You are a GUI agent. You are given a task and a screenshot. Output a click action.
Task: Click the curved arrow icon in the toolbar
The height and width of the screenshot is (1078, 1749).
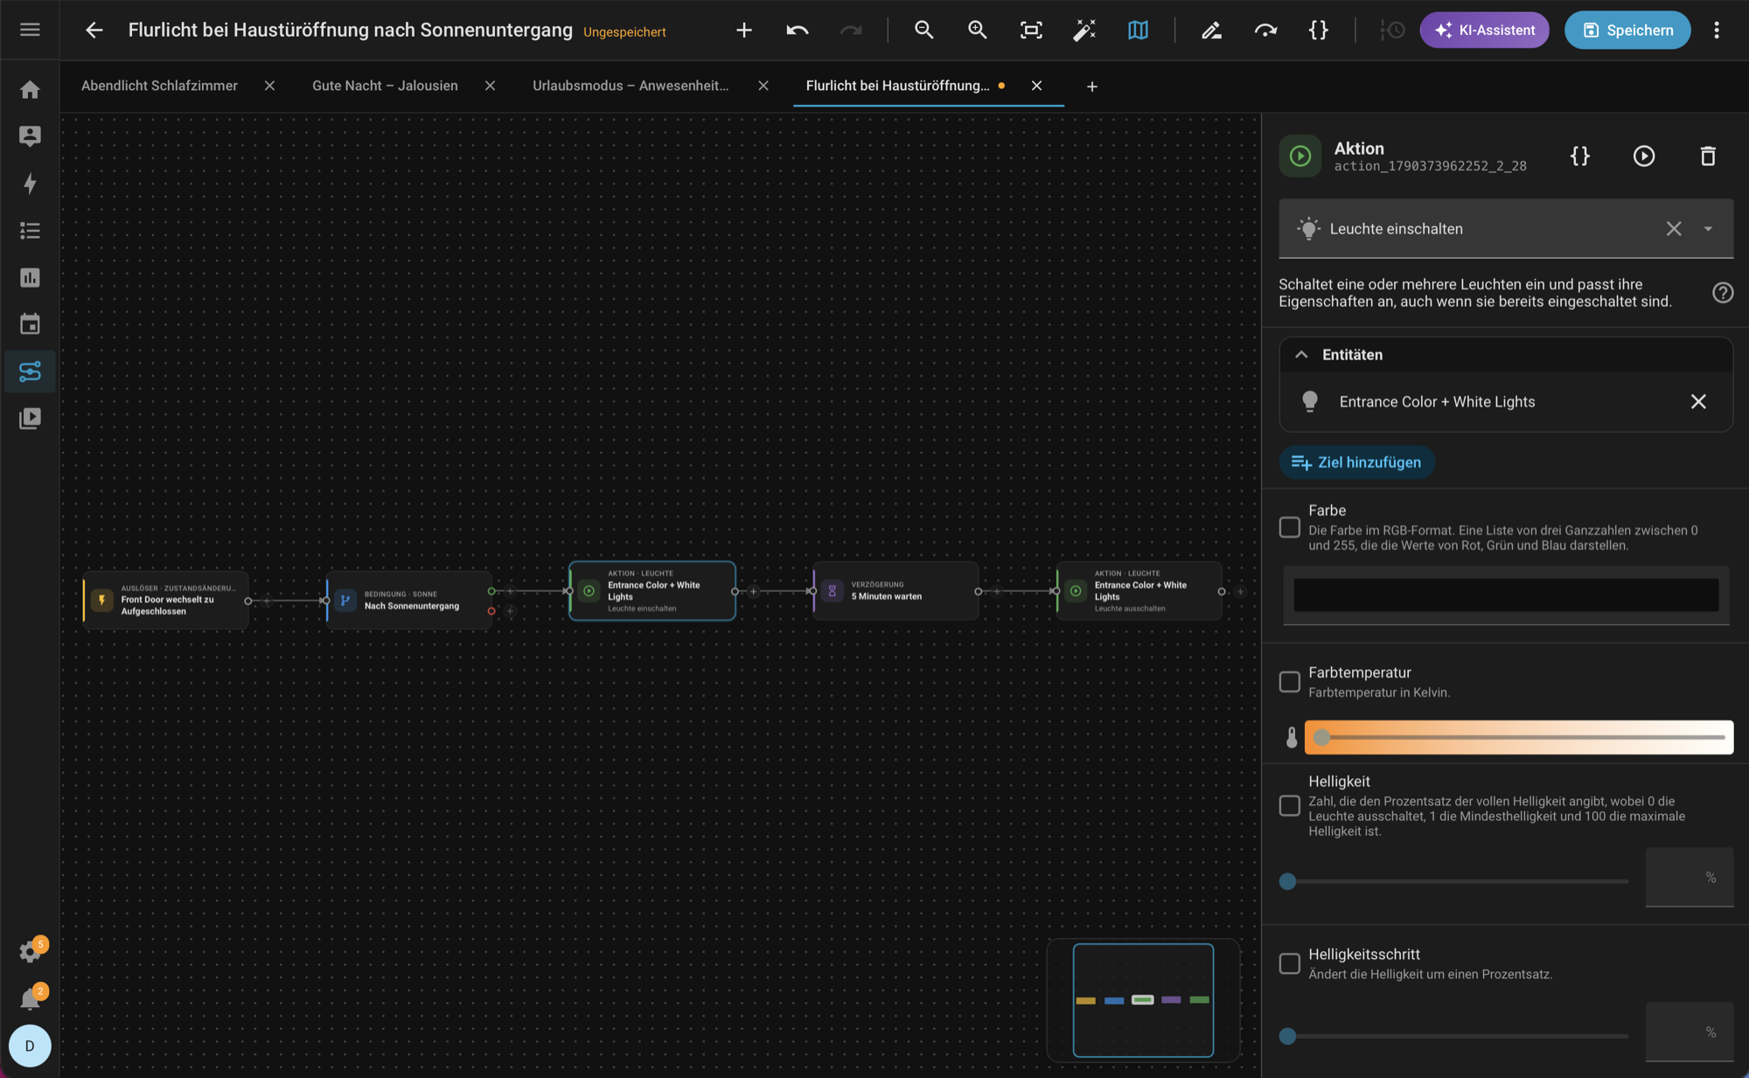point(1265,30)
